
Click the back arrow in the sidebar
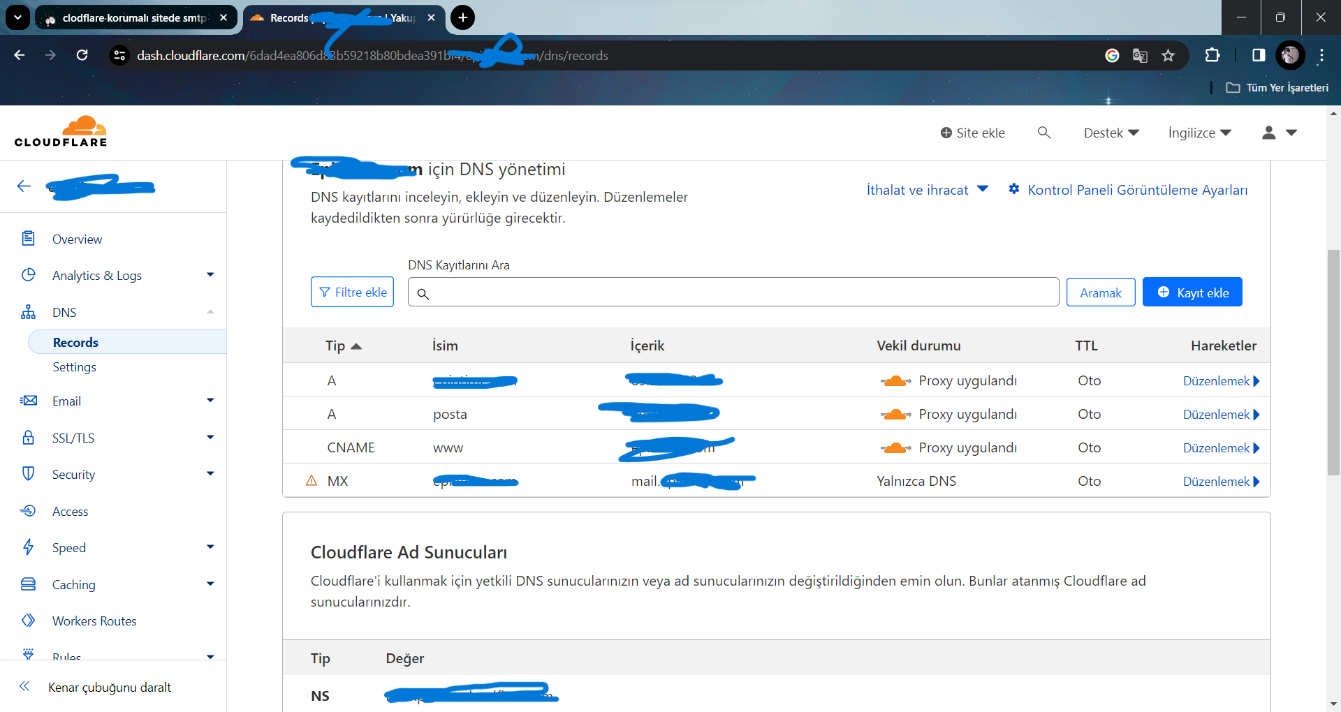click(x=24, y=186)
